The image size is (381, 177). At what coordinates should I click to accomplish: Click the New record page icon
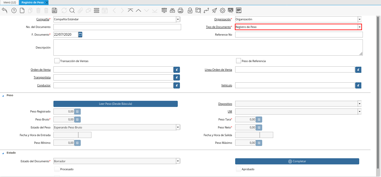pos(22,10)
